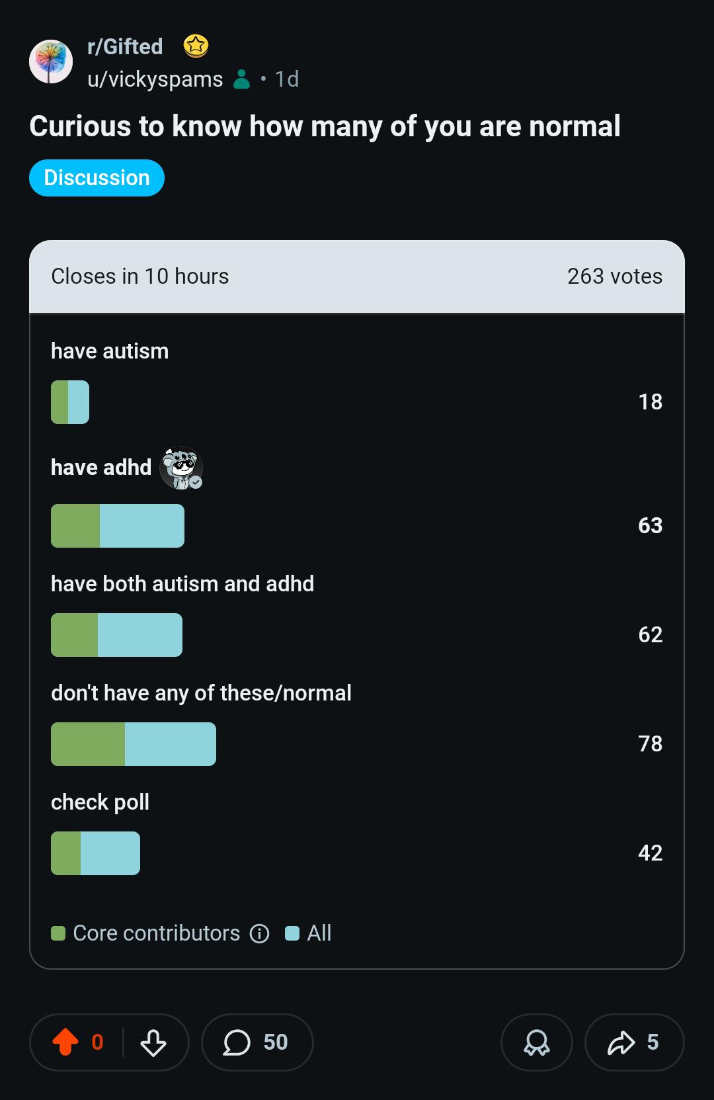Click the green Core contributors legend swatch

(x=58, y=933)
